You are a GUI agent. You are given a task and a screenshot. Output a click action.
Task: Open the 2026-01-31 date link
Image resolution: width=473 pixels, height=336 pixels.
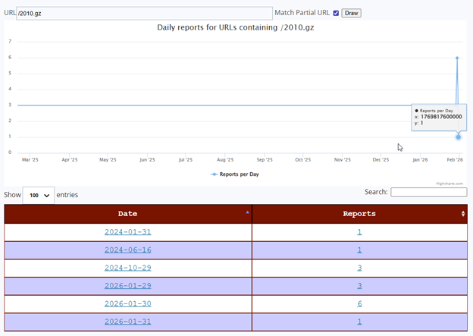(128, 322)
